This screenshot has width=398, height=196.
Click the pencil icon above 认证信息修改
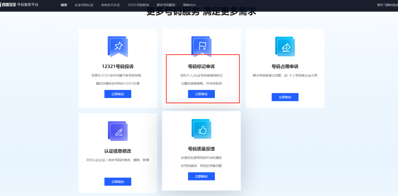pyautogui.click(x=118, y=131)
